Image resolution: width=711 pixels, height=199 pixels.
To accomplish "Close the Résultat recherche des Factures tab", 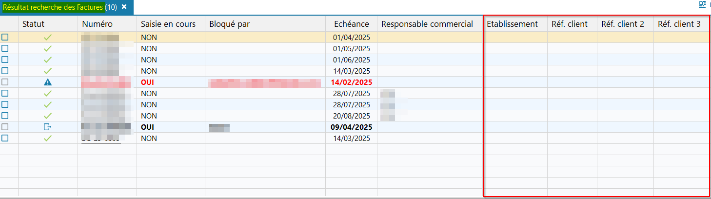I will [124, 7].
